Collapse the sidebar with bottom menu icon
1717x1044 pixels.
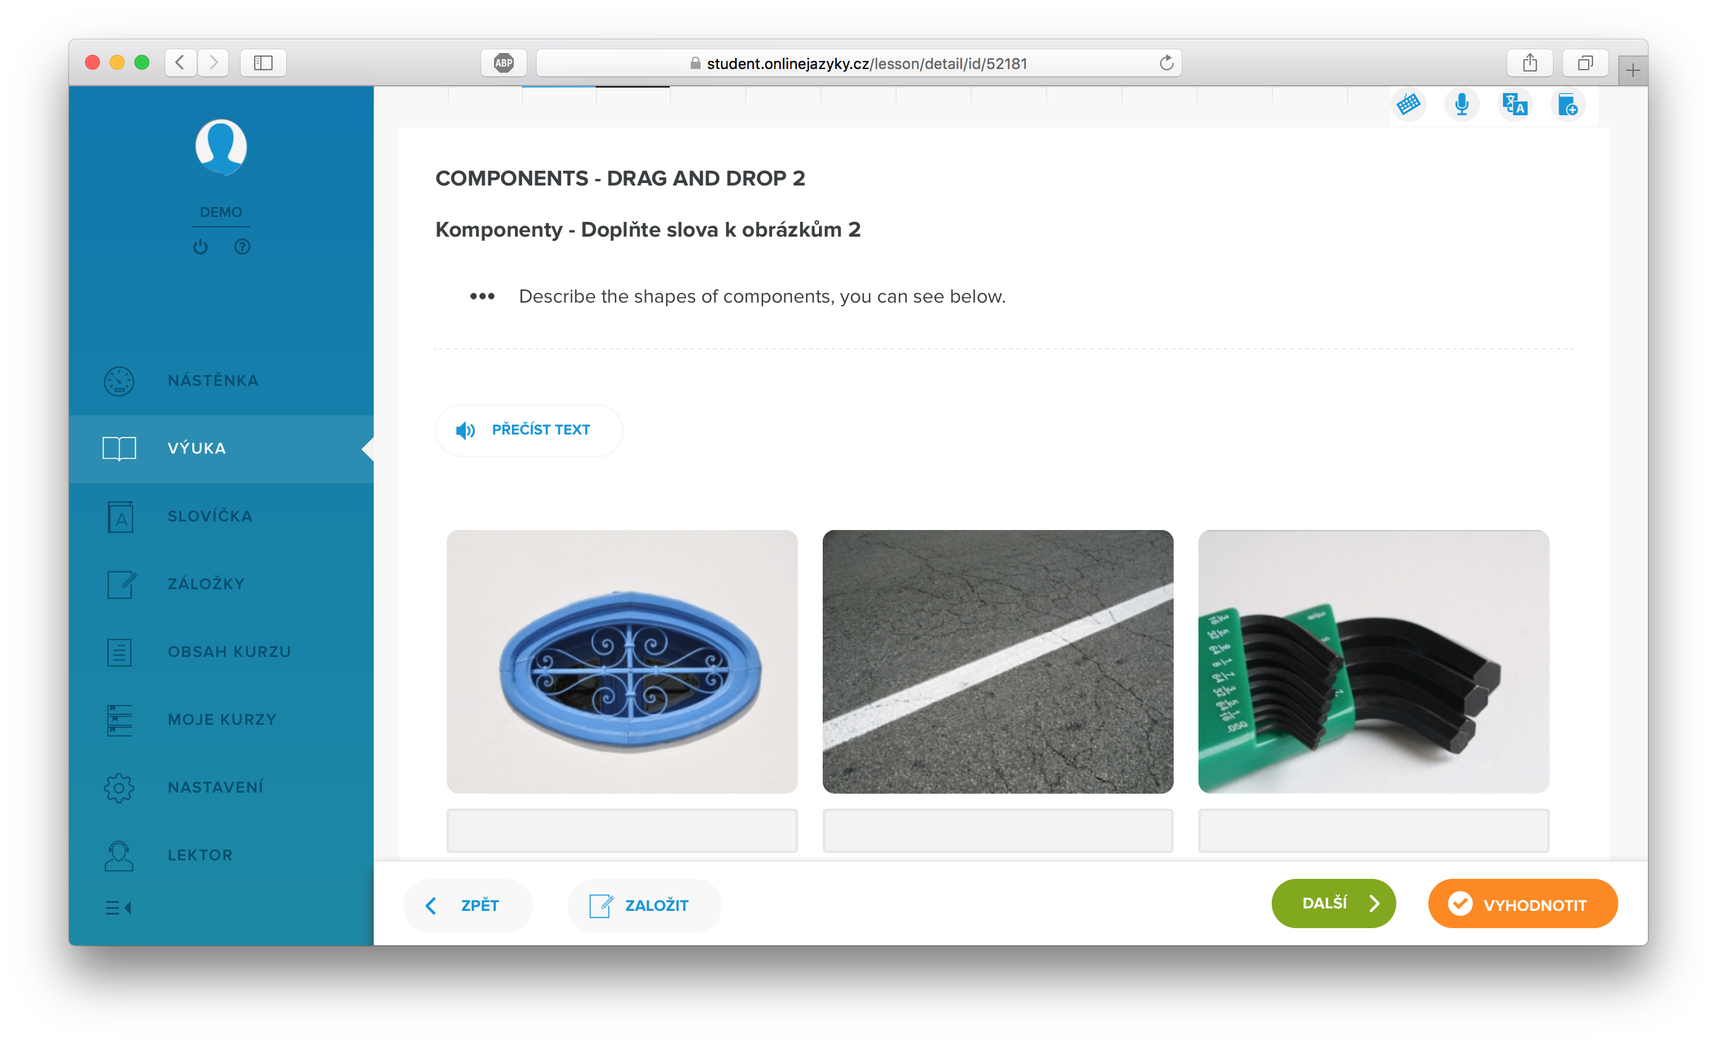tap(118, 908)
